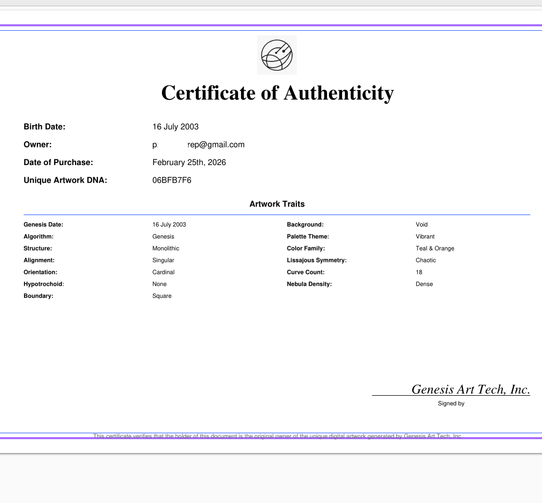Click the Alignment label

39,260
